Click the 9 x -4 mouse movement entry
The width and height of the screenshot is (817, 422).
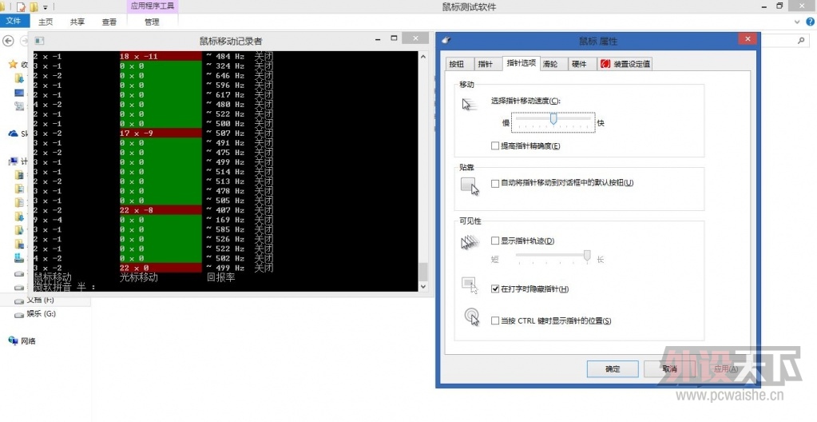48,220
